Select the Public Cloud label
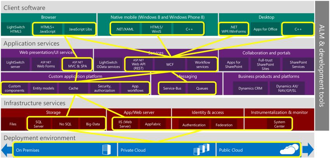This screenshot has height=158, width=330. (231, 150)
